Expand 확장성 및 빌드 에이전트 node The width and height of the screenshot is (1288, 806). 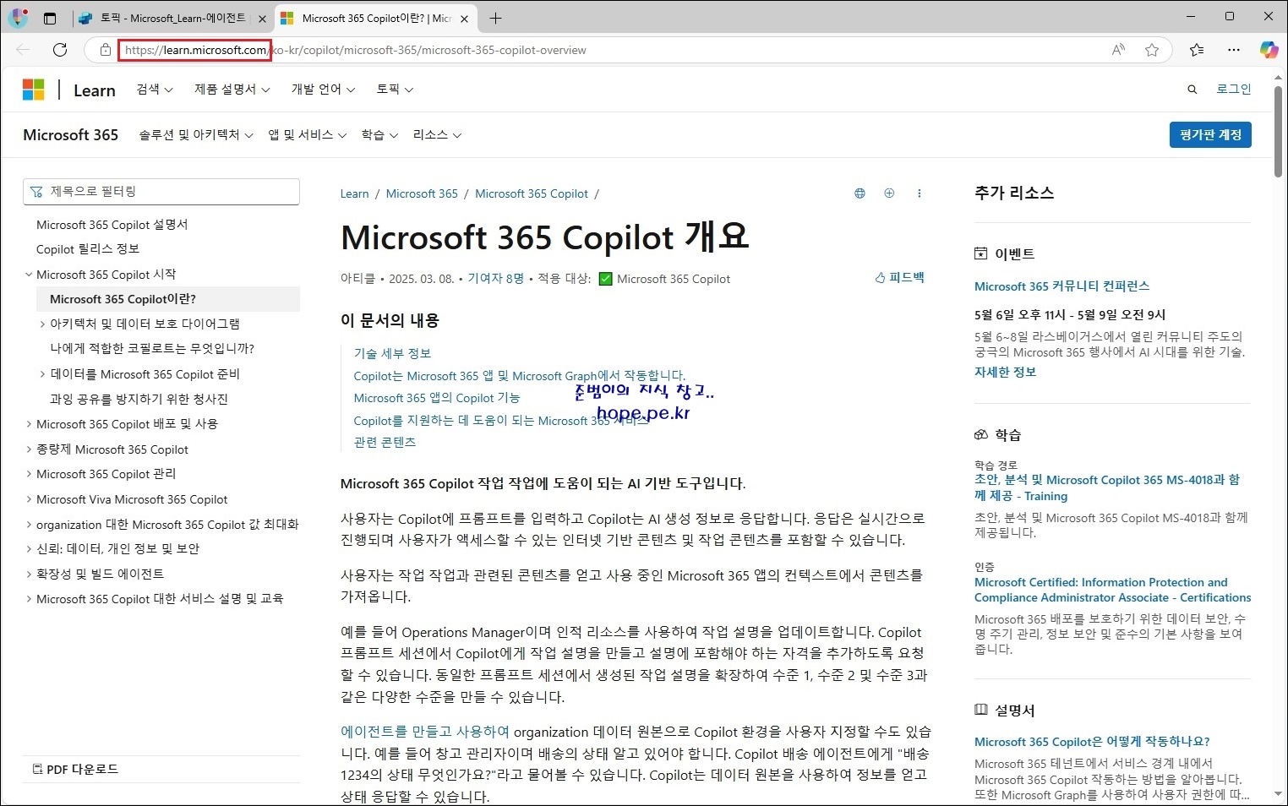click(x=100, y=574)
